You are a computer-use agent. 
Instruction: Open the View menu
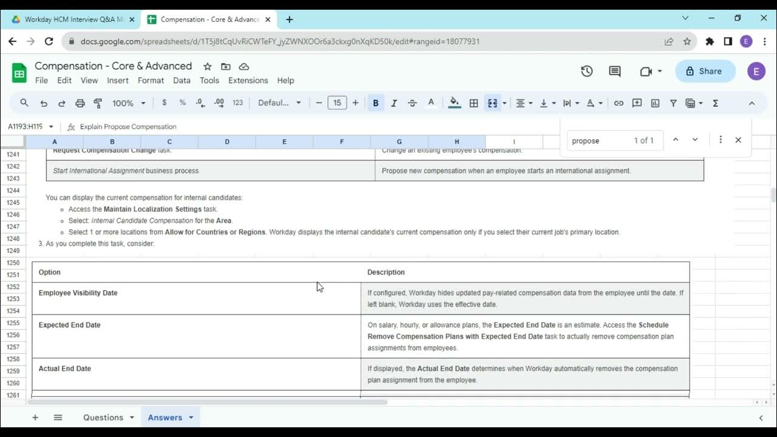click(x=89, y=80)
